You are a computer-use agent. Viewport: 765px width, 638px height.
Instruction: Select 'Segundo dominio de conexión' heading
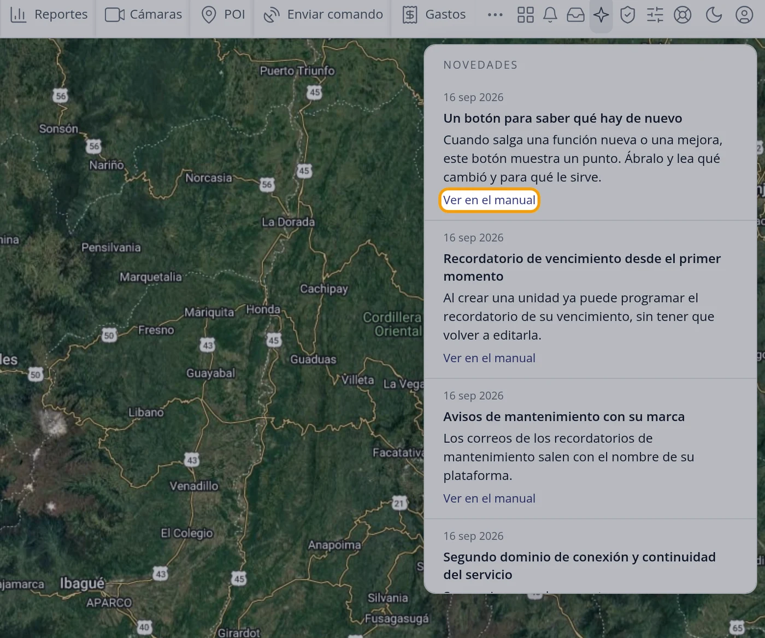(x=579, y=566)
